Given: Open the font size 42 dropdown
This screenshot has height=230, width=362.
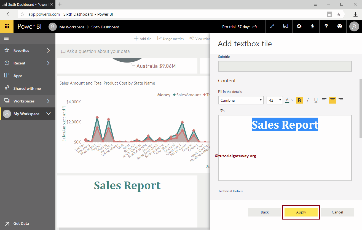Looking at the screenshot, I should [275, 100].
